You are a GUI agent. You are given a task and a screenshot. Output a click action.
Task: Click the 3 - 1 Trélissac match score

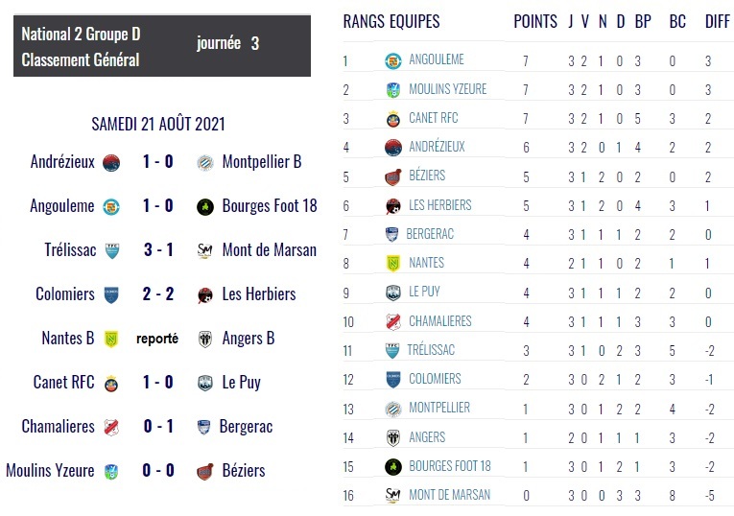pyautogui.click(x=158, y=250)
